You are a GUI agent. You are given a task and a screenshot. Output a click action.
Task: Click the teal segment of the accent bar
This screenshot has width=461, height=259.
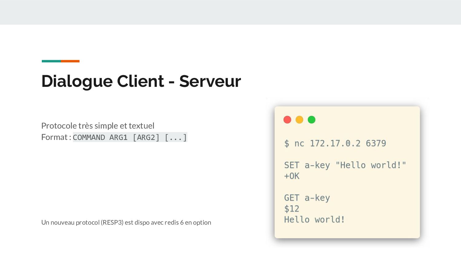51,61
